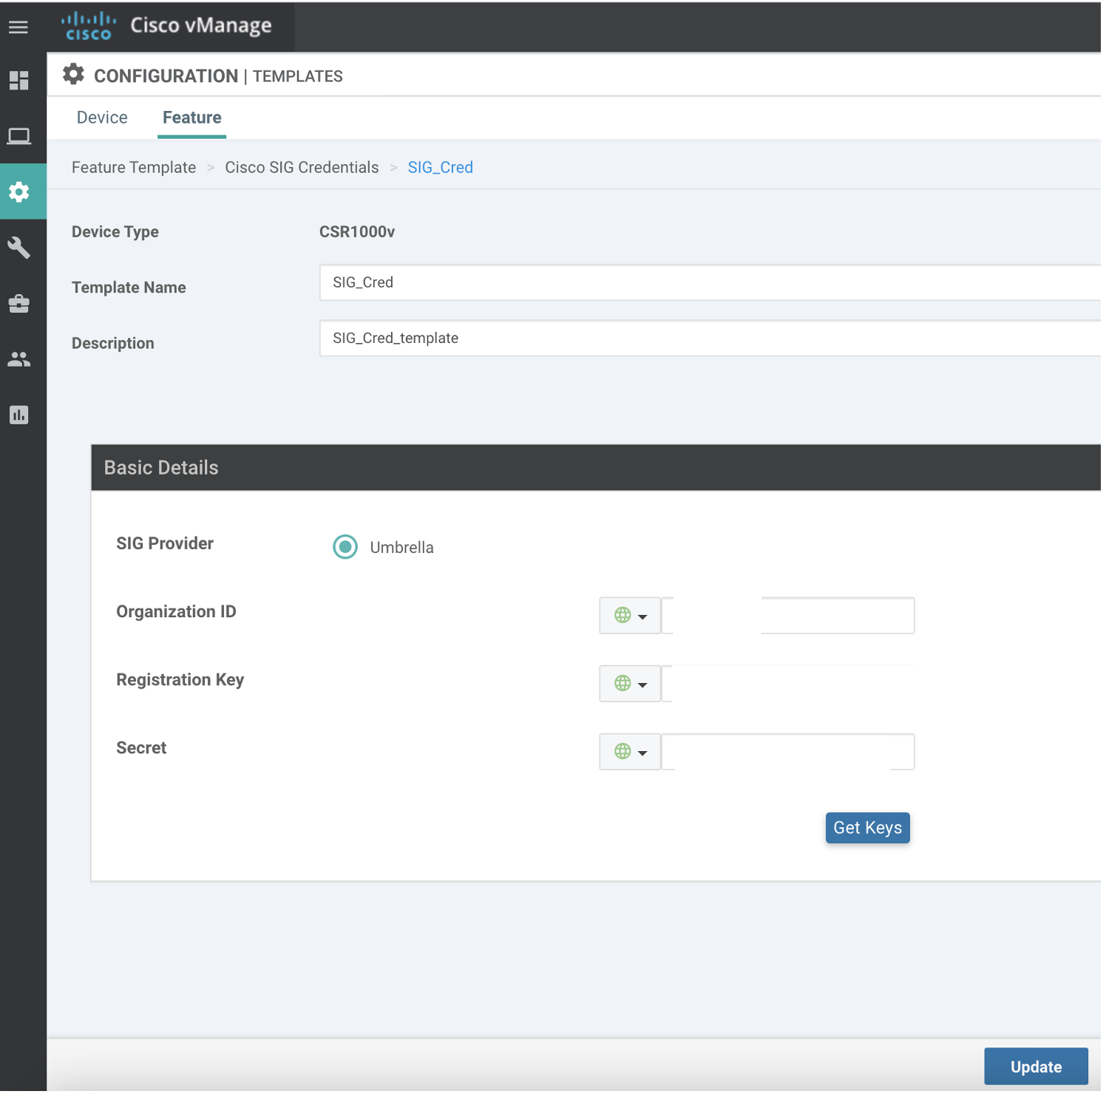This screenshot has height=1094, width=1106.
Task: Click the Update button
Action: click(1036, 1067)
